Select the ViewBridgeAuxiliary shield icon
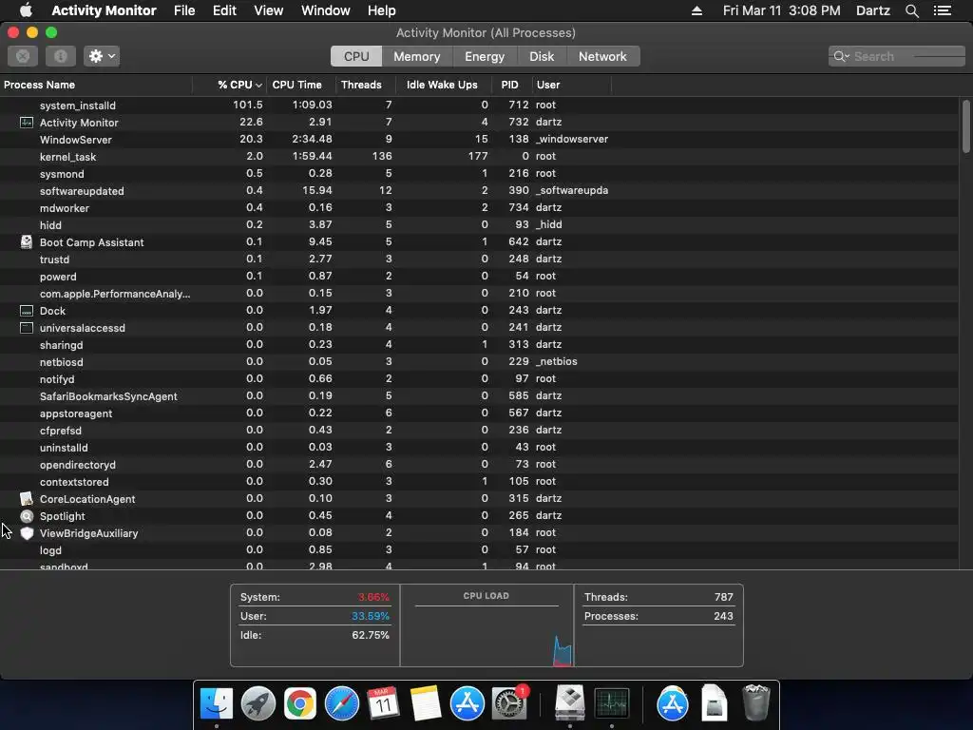Image resolution: width=973 pixels, height=730 pixels. 27,533
